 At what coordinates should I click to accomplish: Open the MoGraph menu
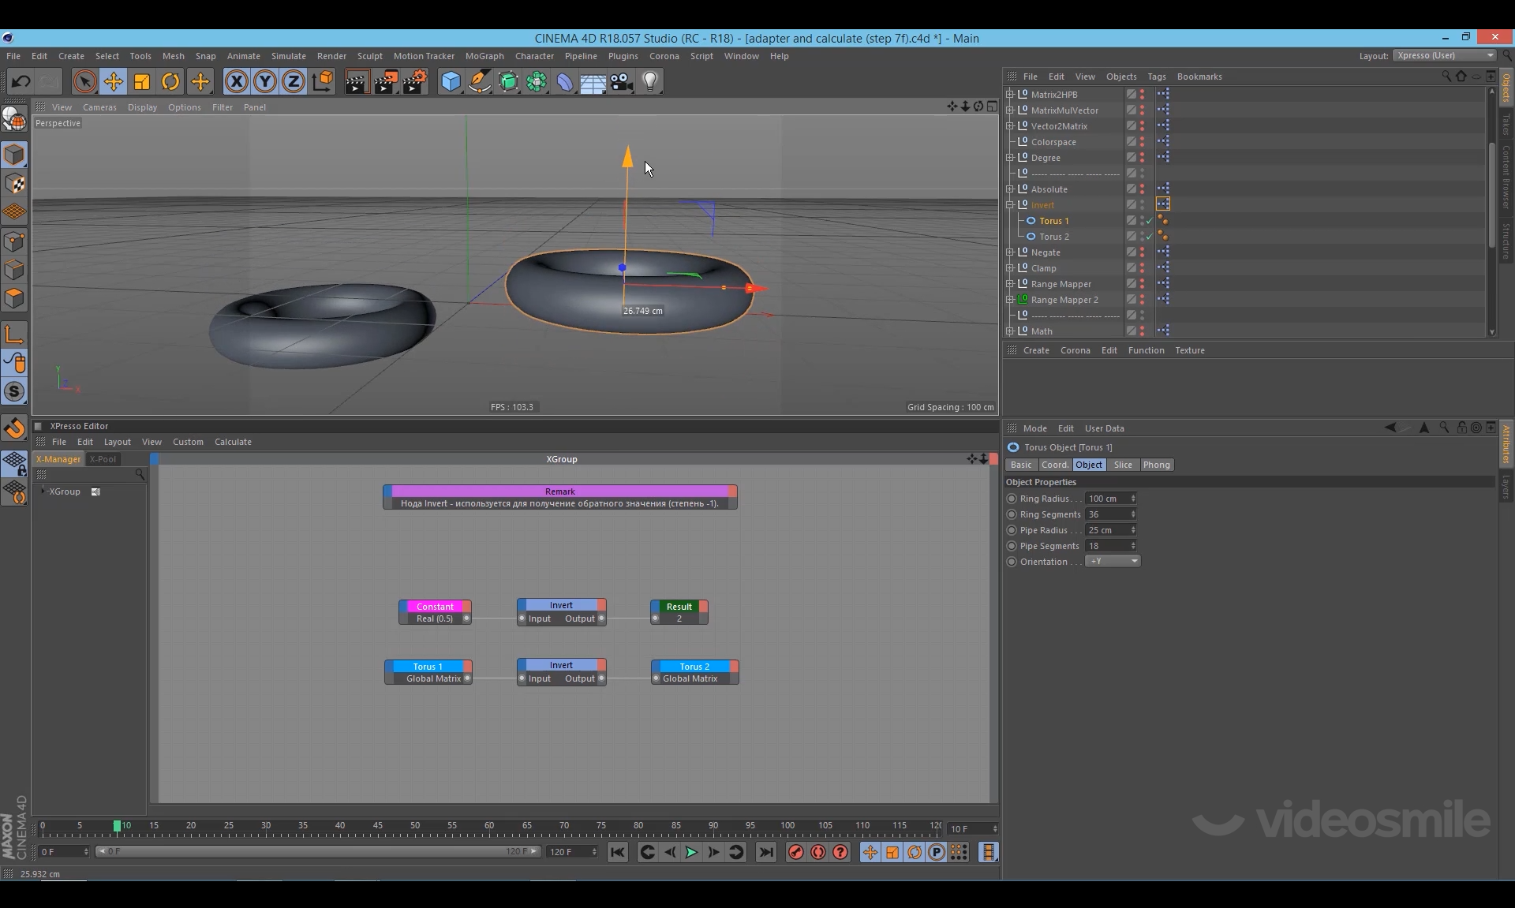click(x=484, y=56)
